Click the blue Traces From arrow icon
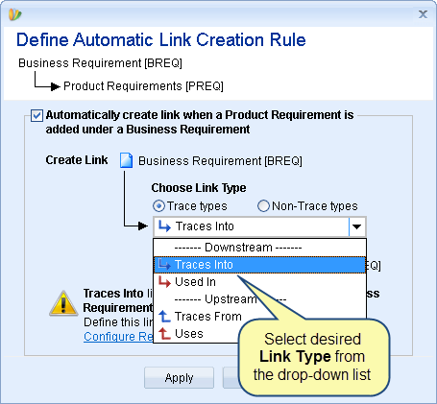The image size is (437, 404). 164,317
